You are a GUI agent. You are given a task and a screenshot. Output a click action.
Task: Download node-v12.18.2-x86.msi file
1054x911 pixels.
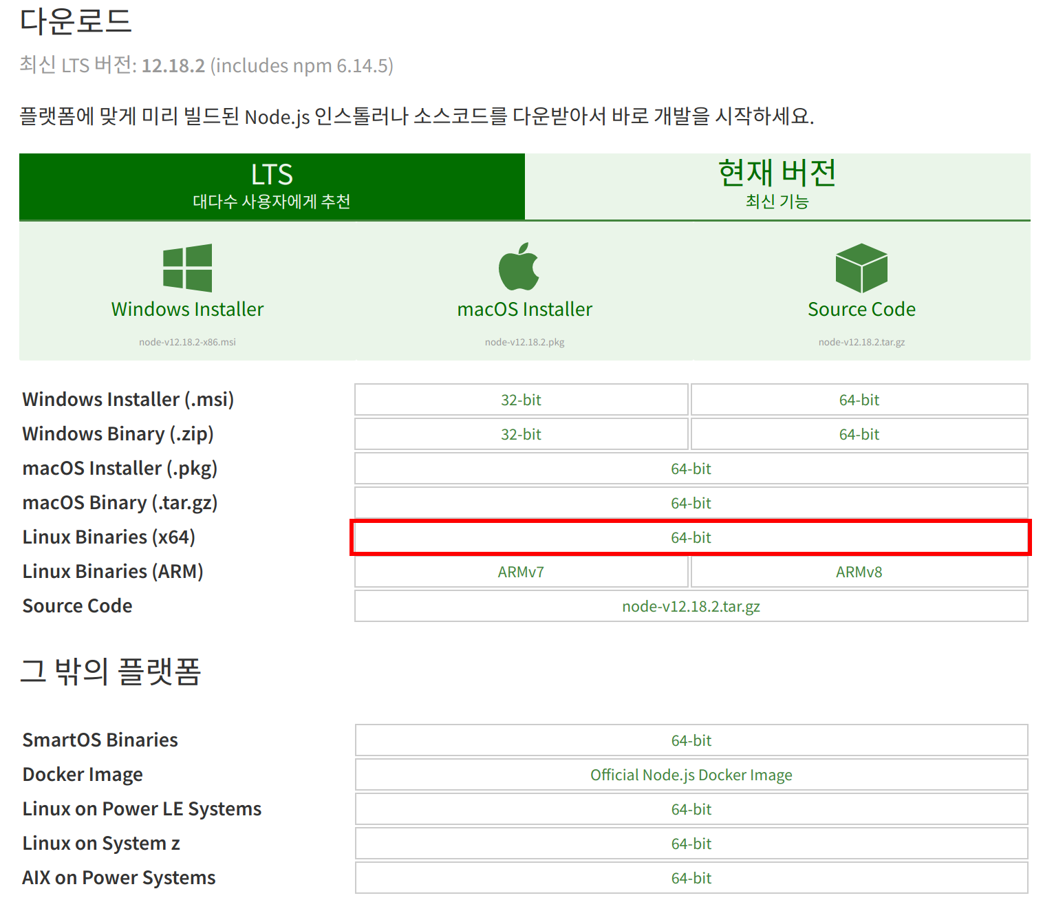(187, 342)
